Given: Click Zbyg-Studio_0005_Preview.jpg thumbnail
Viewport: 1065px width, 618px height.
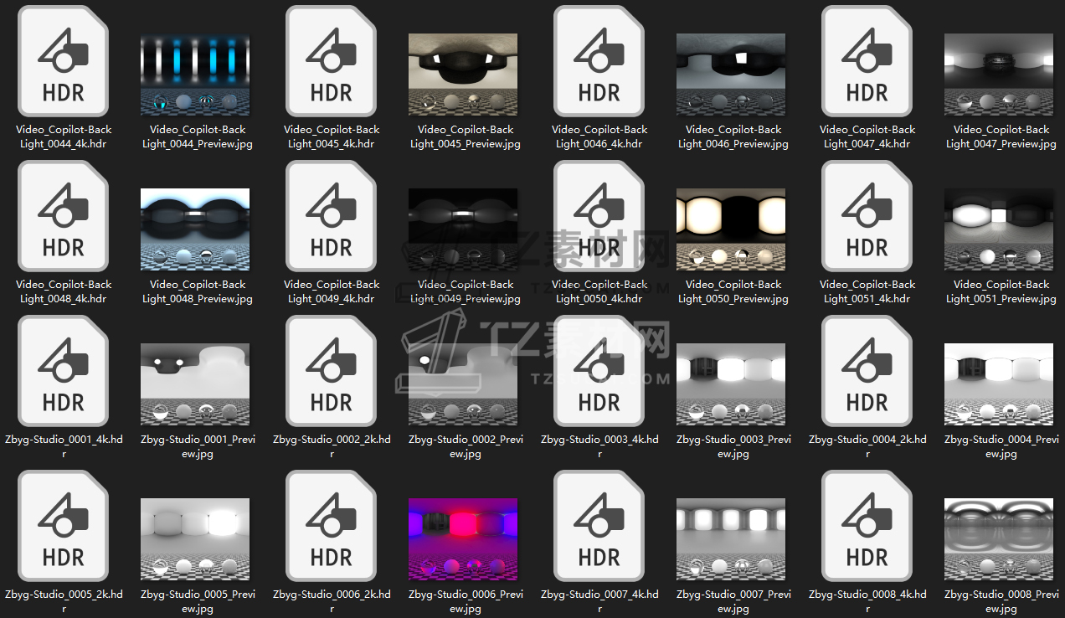Looking at the screenshot, I should pyautogui.click(x=195, y=539).
